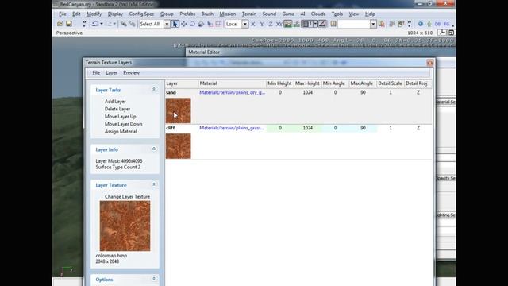Viewport: 508px width, 286px height.
Task: Collapse the Layer Texture panel
Action: click(154, 184)
